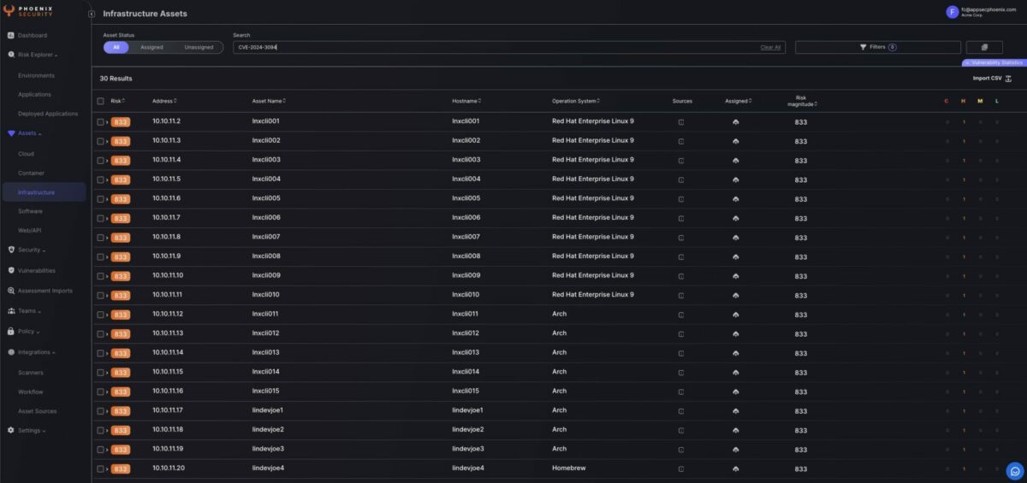Check the box for row 10.10.11.3
Image resolution: width=1027 pixels, height=483 pixels.
(x=100, y=141)
